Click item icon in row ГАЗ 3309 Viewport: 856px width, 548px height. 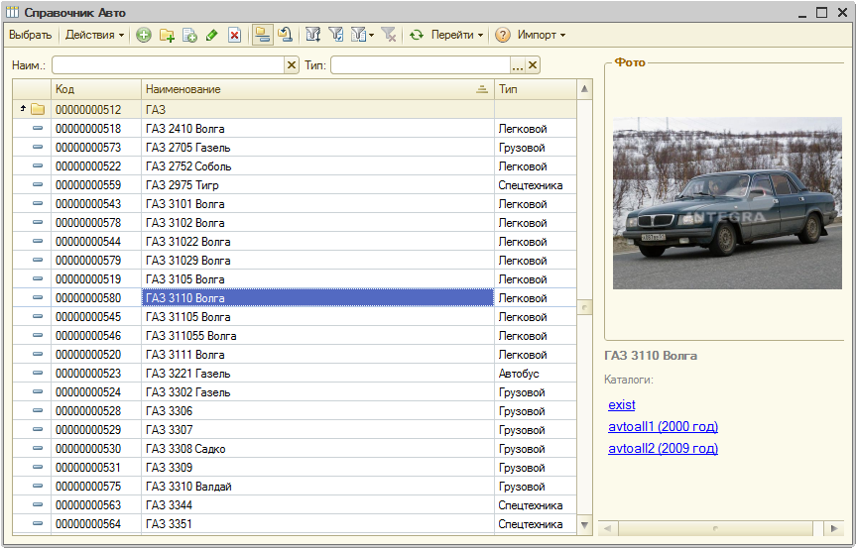[37, 467]
